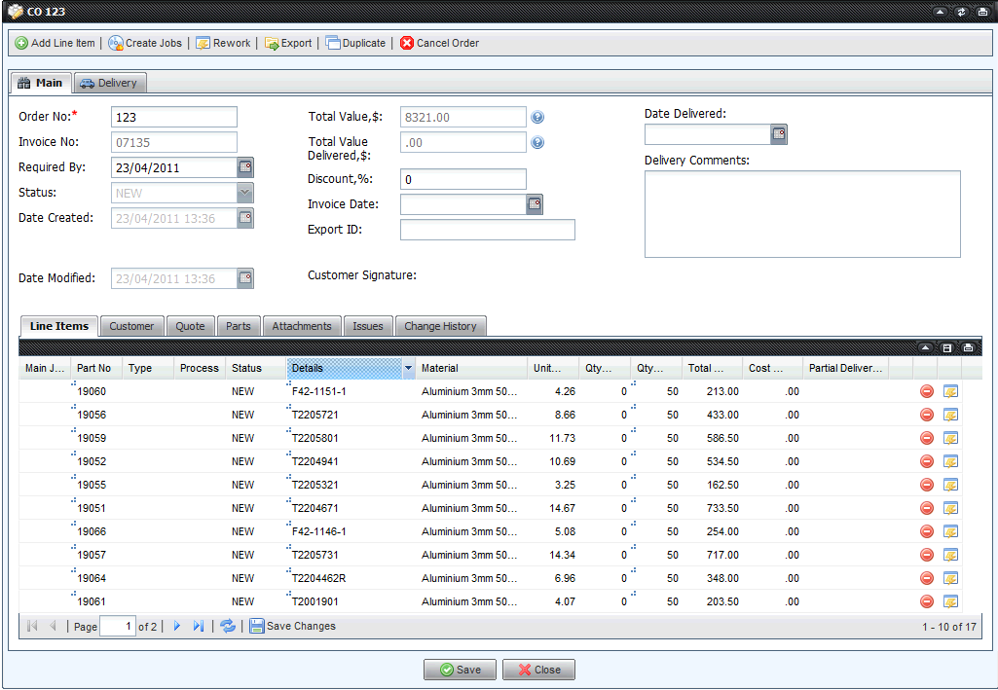
Task: Collapse the line items grid panel
Action: [x=925, y=347]
